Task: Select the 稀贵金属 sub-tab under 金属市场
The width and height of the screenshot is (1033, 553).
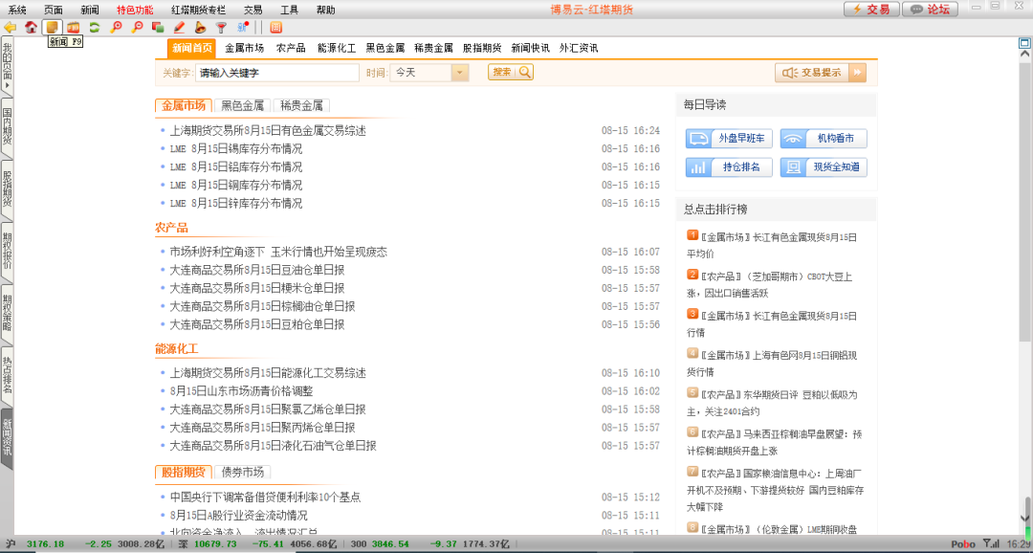Action: tap(301, 105)
